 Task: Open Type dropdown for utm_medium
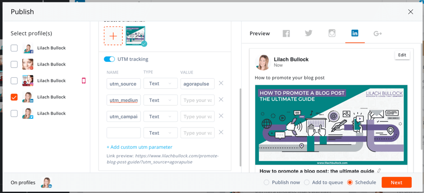(160, 100)
